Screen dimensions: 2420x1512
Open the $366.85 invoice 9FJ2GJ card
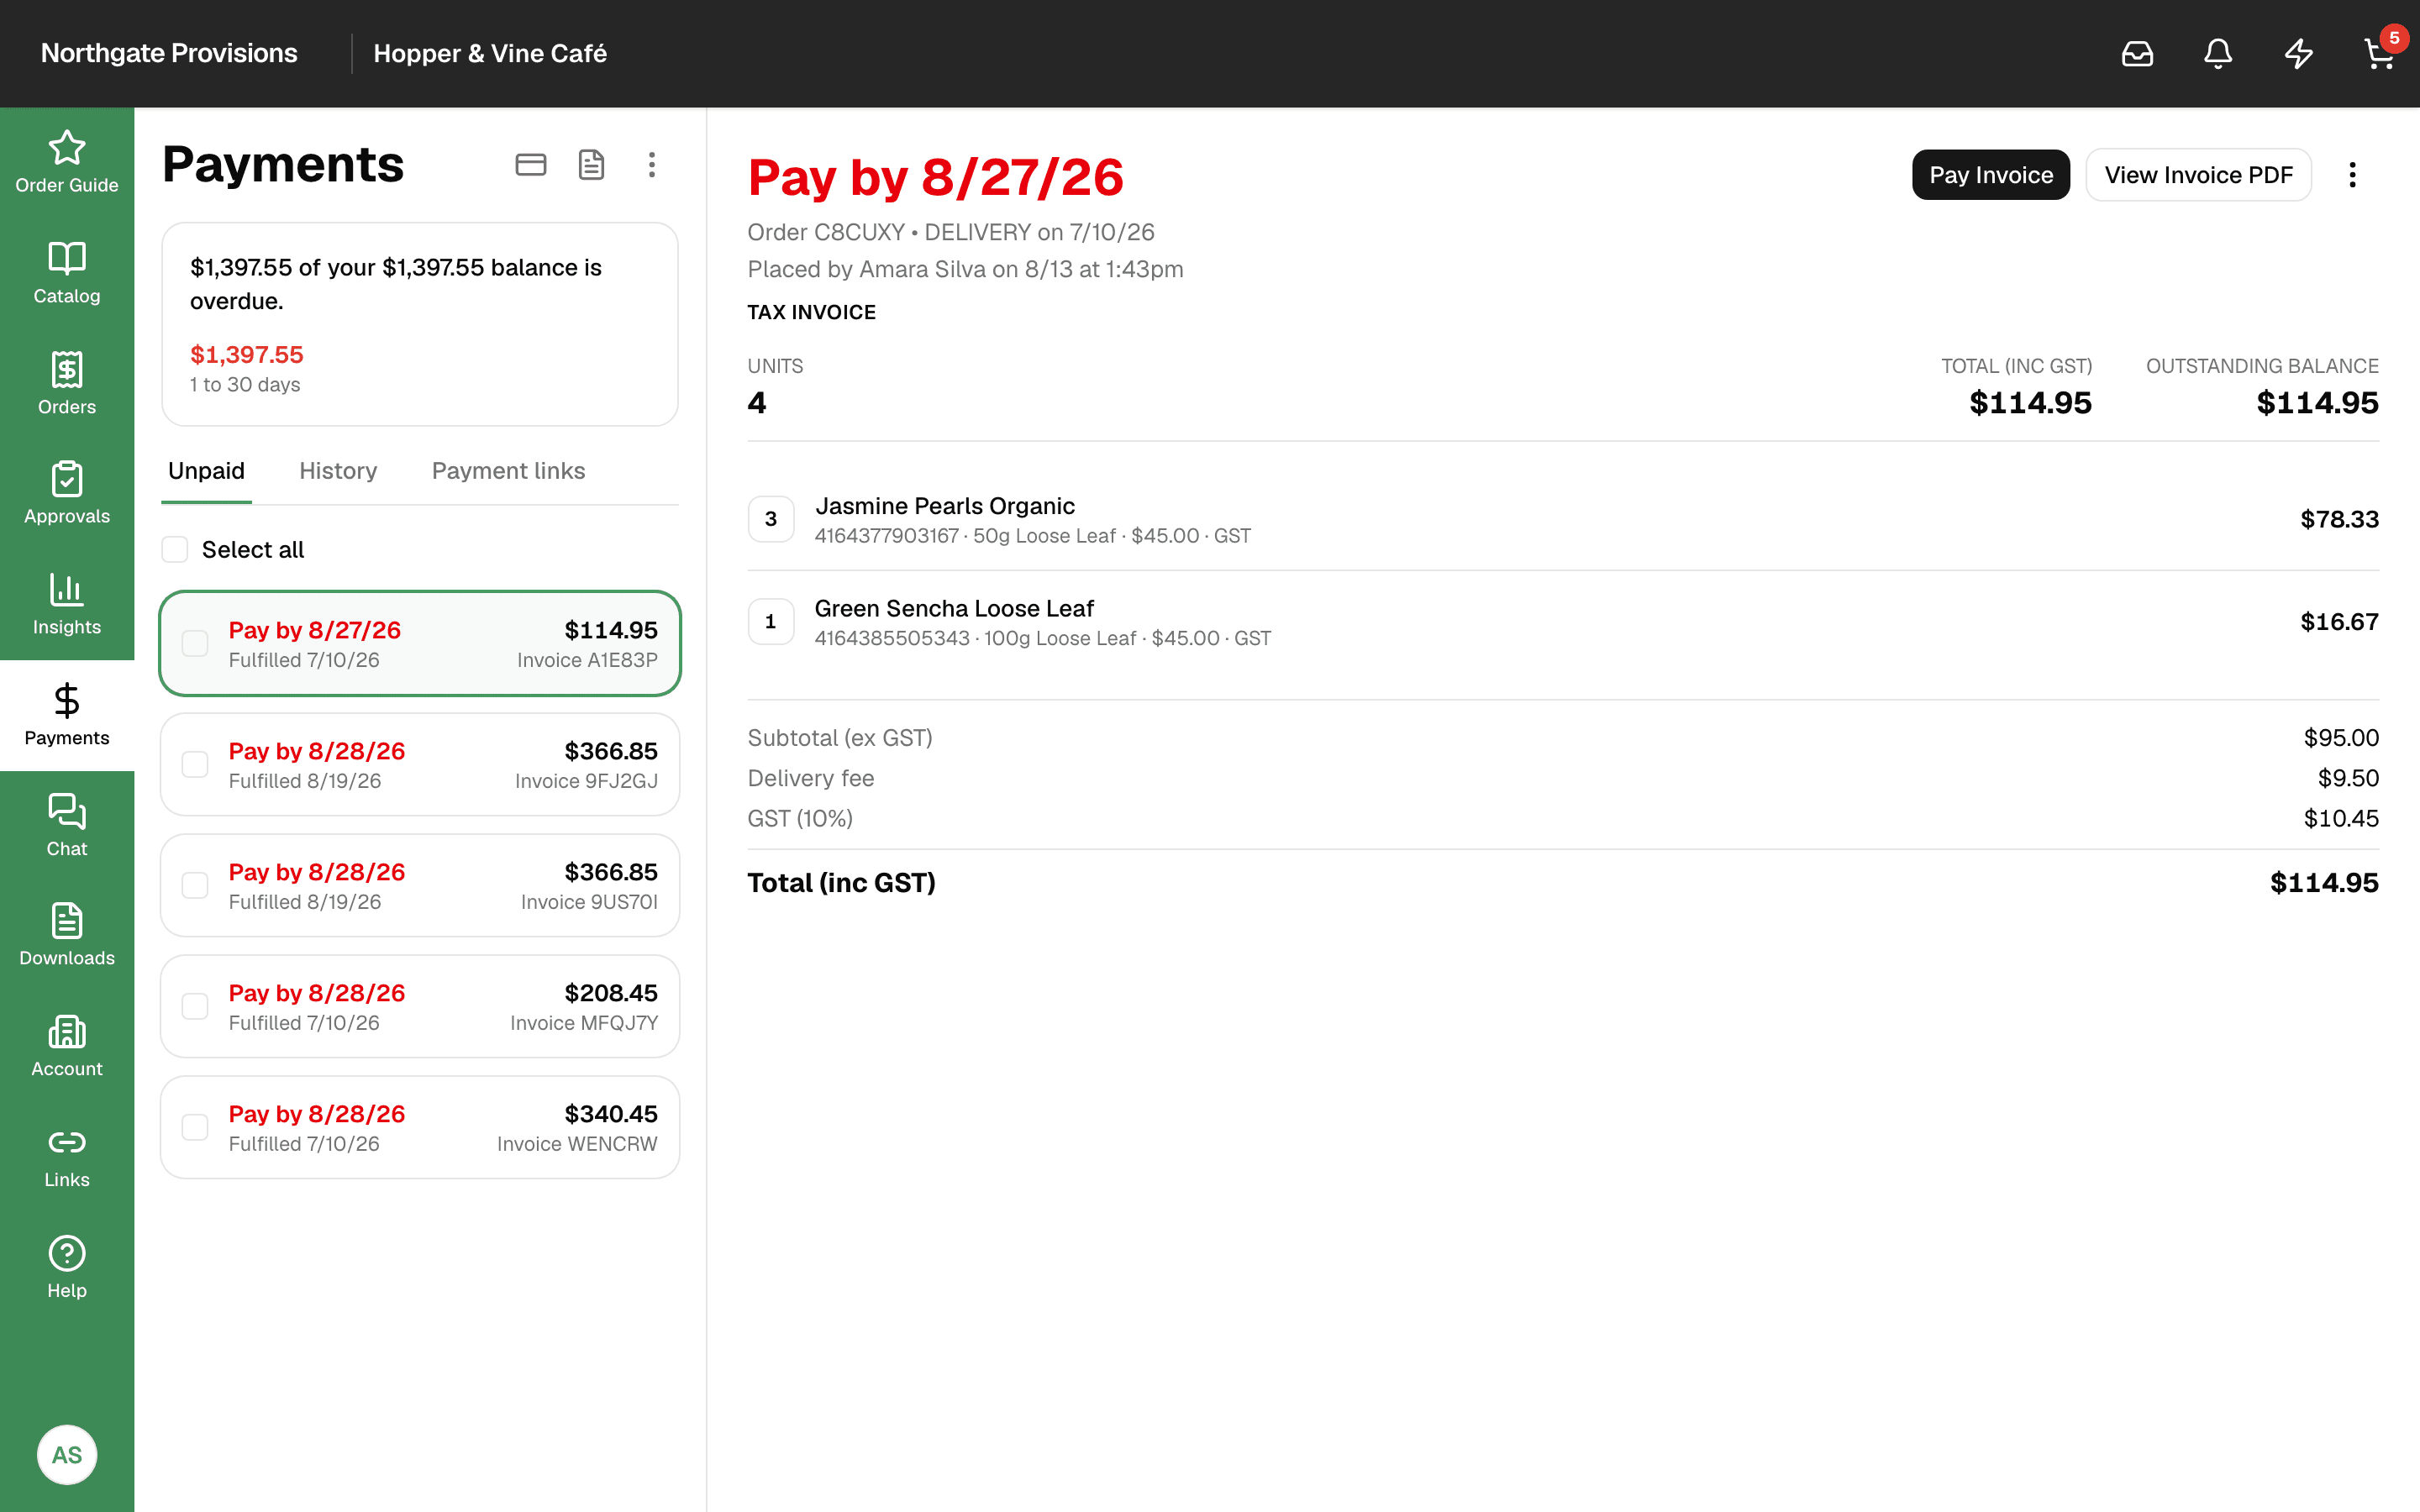point(420,764)
